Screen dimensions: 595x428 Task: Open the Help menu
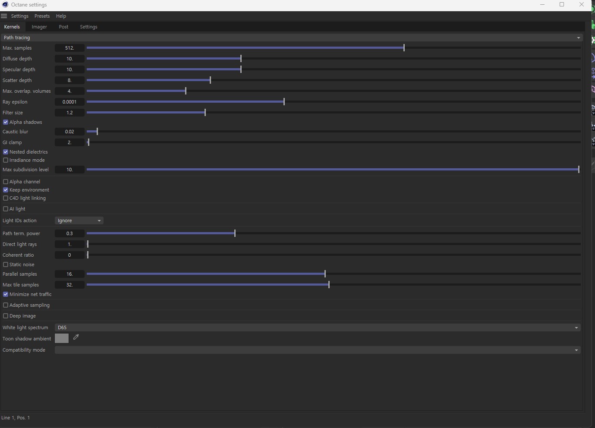[61, 16]
